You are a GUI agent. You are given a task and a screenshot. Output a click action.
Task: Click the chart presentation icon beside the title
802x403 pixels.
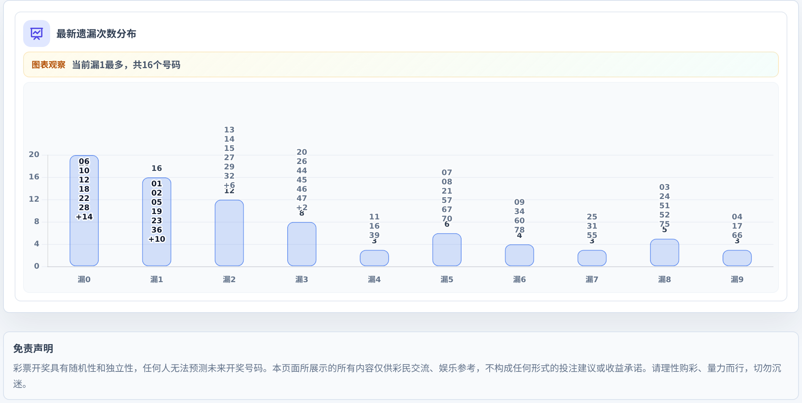(37, 33)
